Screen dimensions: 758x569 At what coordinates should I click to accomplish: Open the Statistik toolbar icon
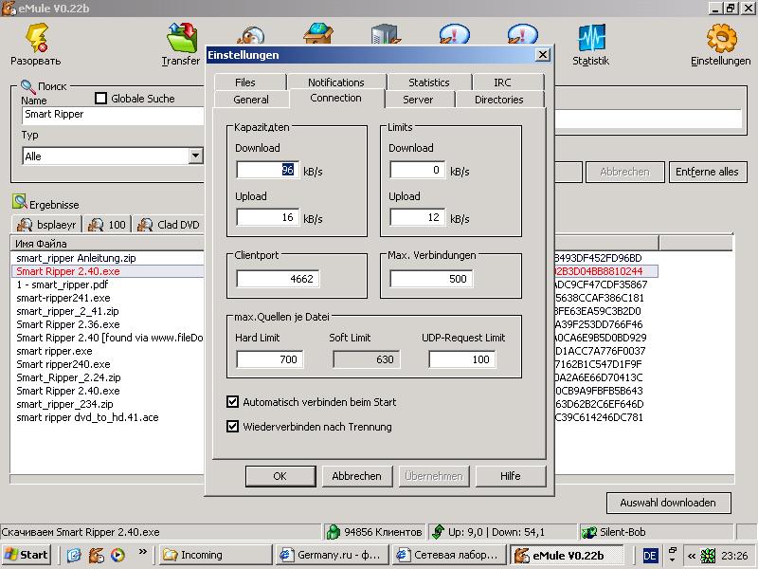point(591,38)
